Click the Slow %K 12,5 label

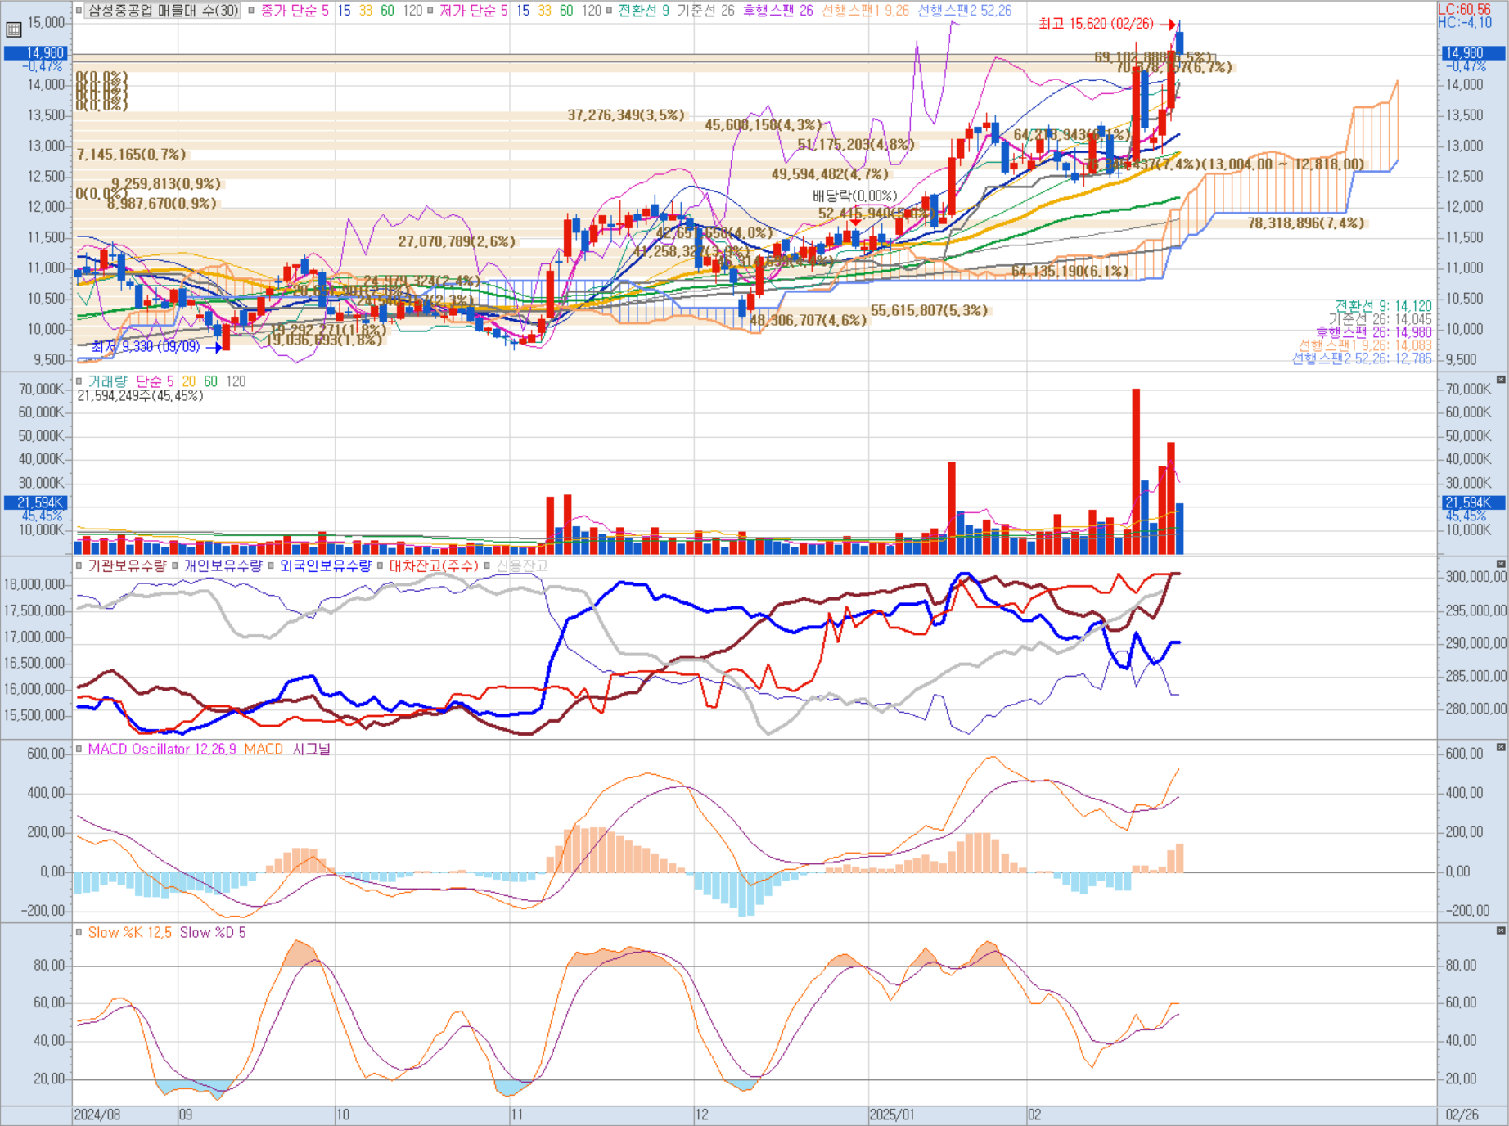coord(129,932)
